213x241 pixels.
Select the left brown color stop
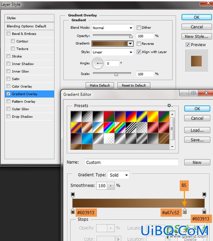[73, 211]
